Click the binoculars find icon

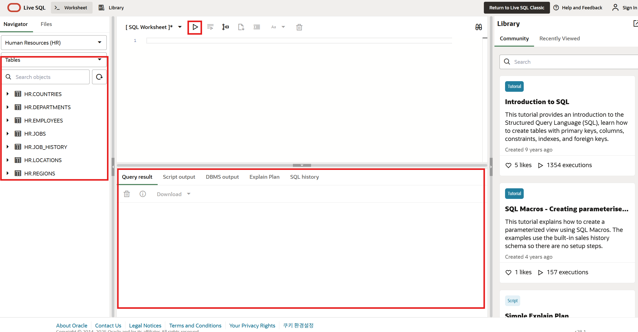tap(479, 27)
